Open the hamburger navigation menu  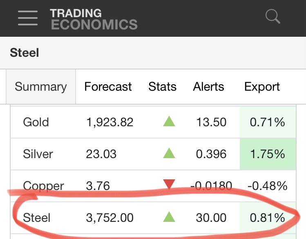28,18
